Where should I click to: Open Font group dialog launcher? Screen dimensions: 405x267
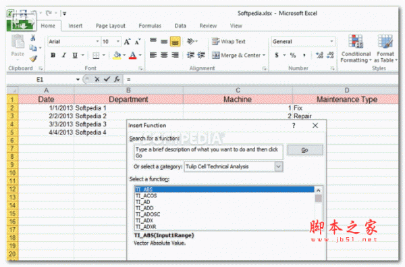coord(141,68)
